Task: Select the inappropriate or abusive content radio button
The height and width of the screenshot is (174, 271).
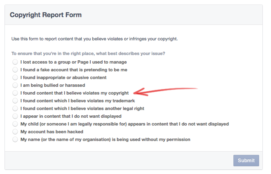Action: 15,77
